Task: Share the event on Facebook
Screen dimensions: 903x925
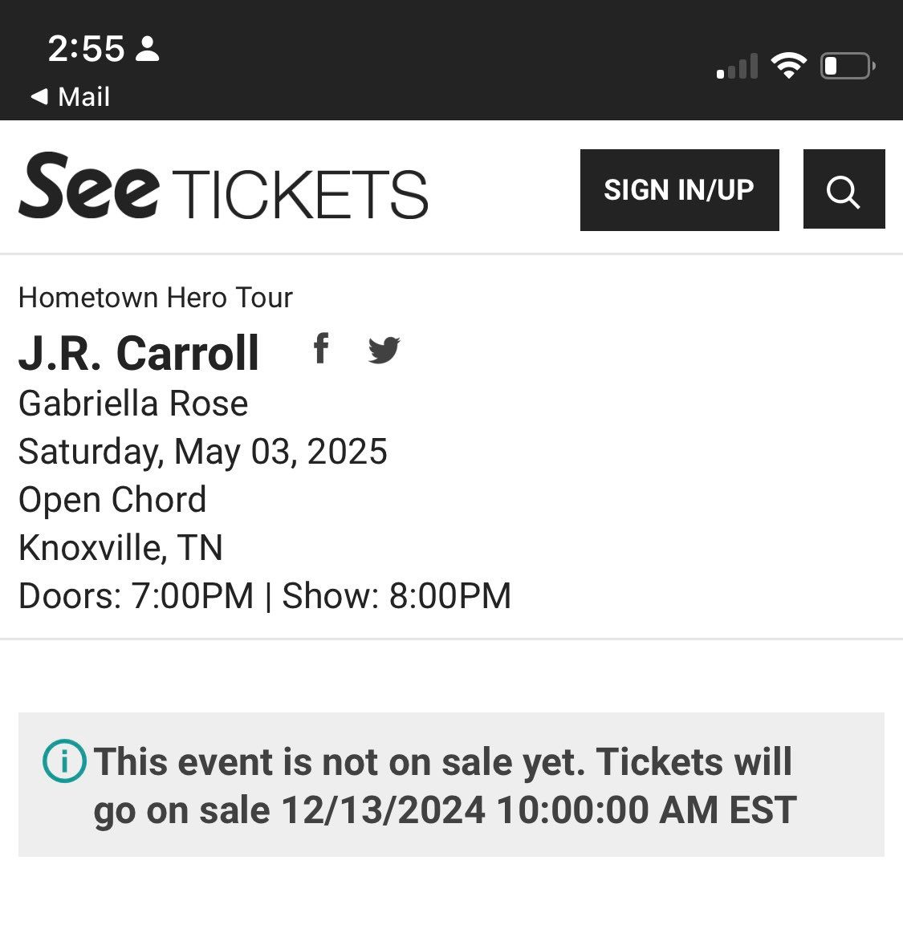Action: click(x=321, y=348)
